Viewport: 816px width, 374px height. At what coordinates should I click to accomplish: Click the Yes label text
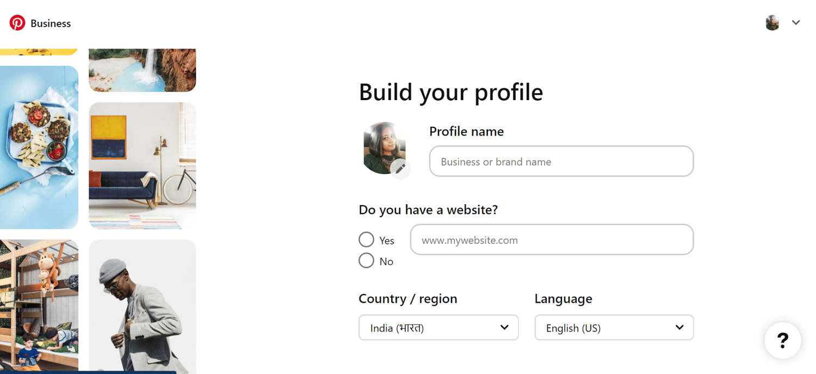pyautogui.click(x=387, y=241)
